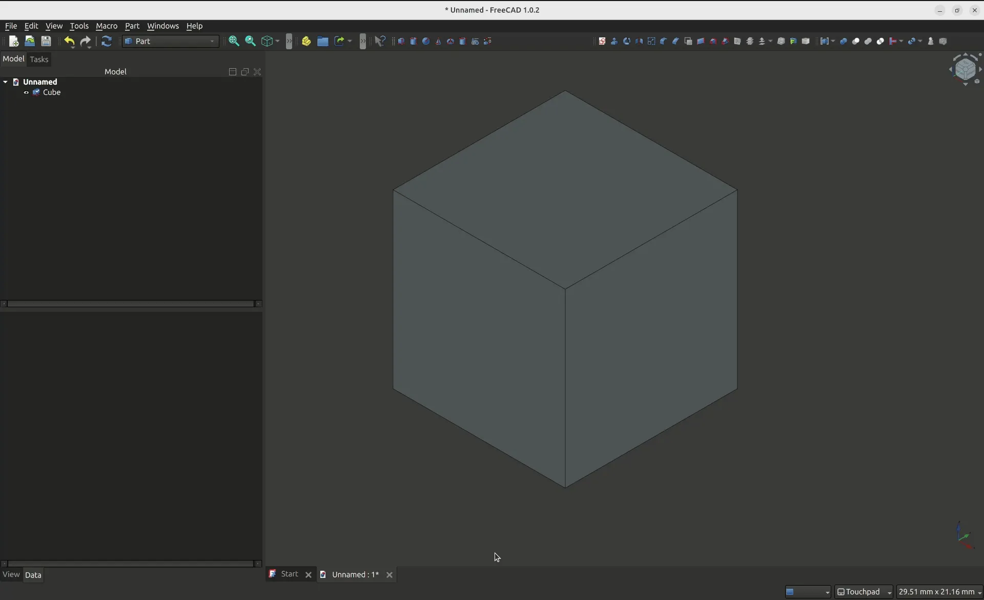
Task: Create a torus primitive
Action: (x=451, y=41)
